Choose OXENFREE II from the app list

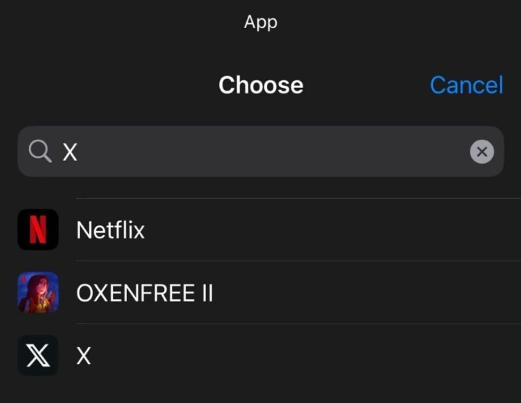pyautogui.click(x=145, y=293)
